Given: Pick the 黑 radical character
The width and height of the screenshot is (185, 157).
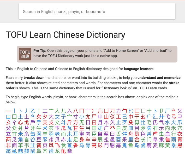Looking at the screenshot, I should pos(180,145).
